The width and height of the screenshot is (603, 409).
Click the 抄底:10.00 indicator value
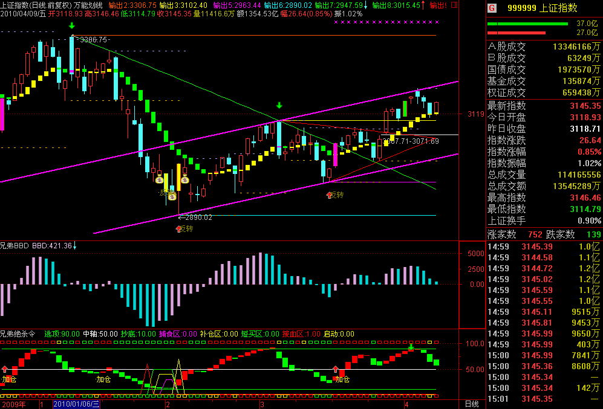point(139,334)
